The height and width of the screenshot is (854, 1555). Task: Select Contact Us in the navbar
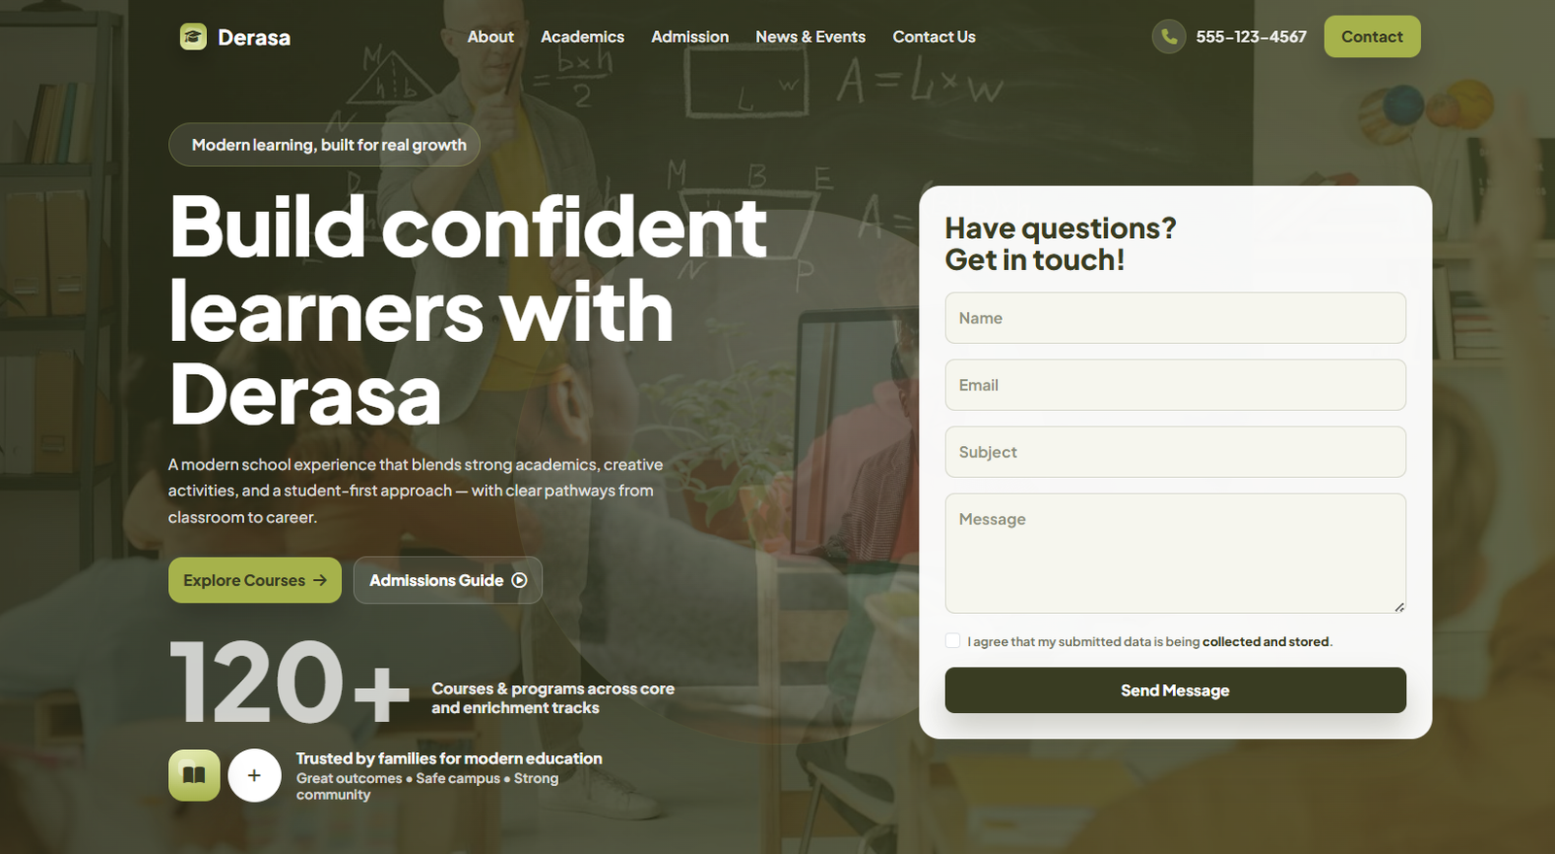pos(934,37)
